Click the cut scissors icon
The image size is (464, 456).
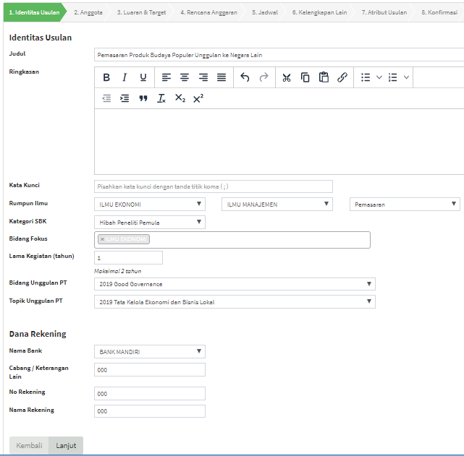click(287, 77)
